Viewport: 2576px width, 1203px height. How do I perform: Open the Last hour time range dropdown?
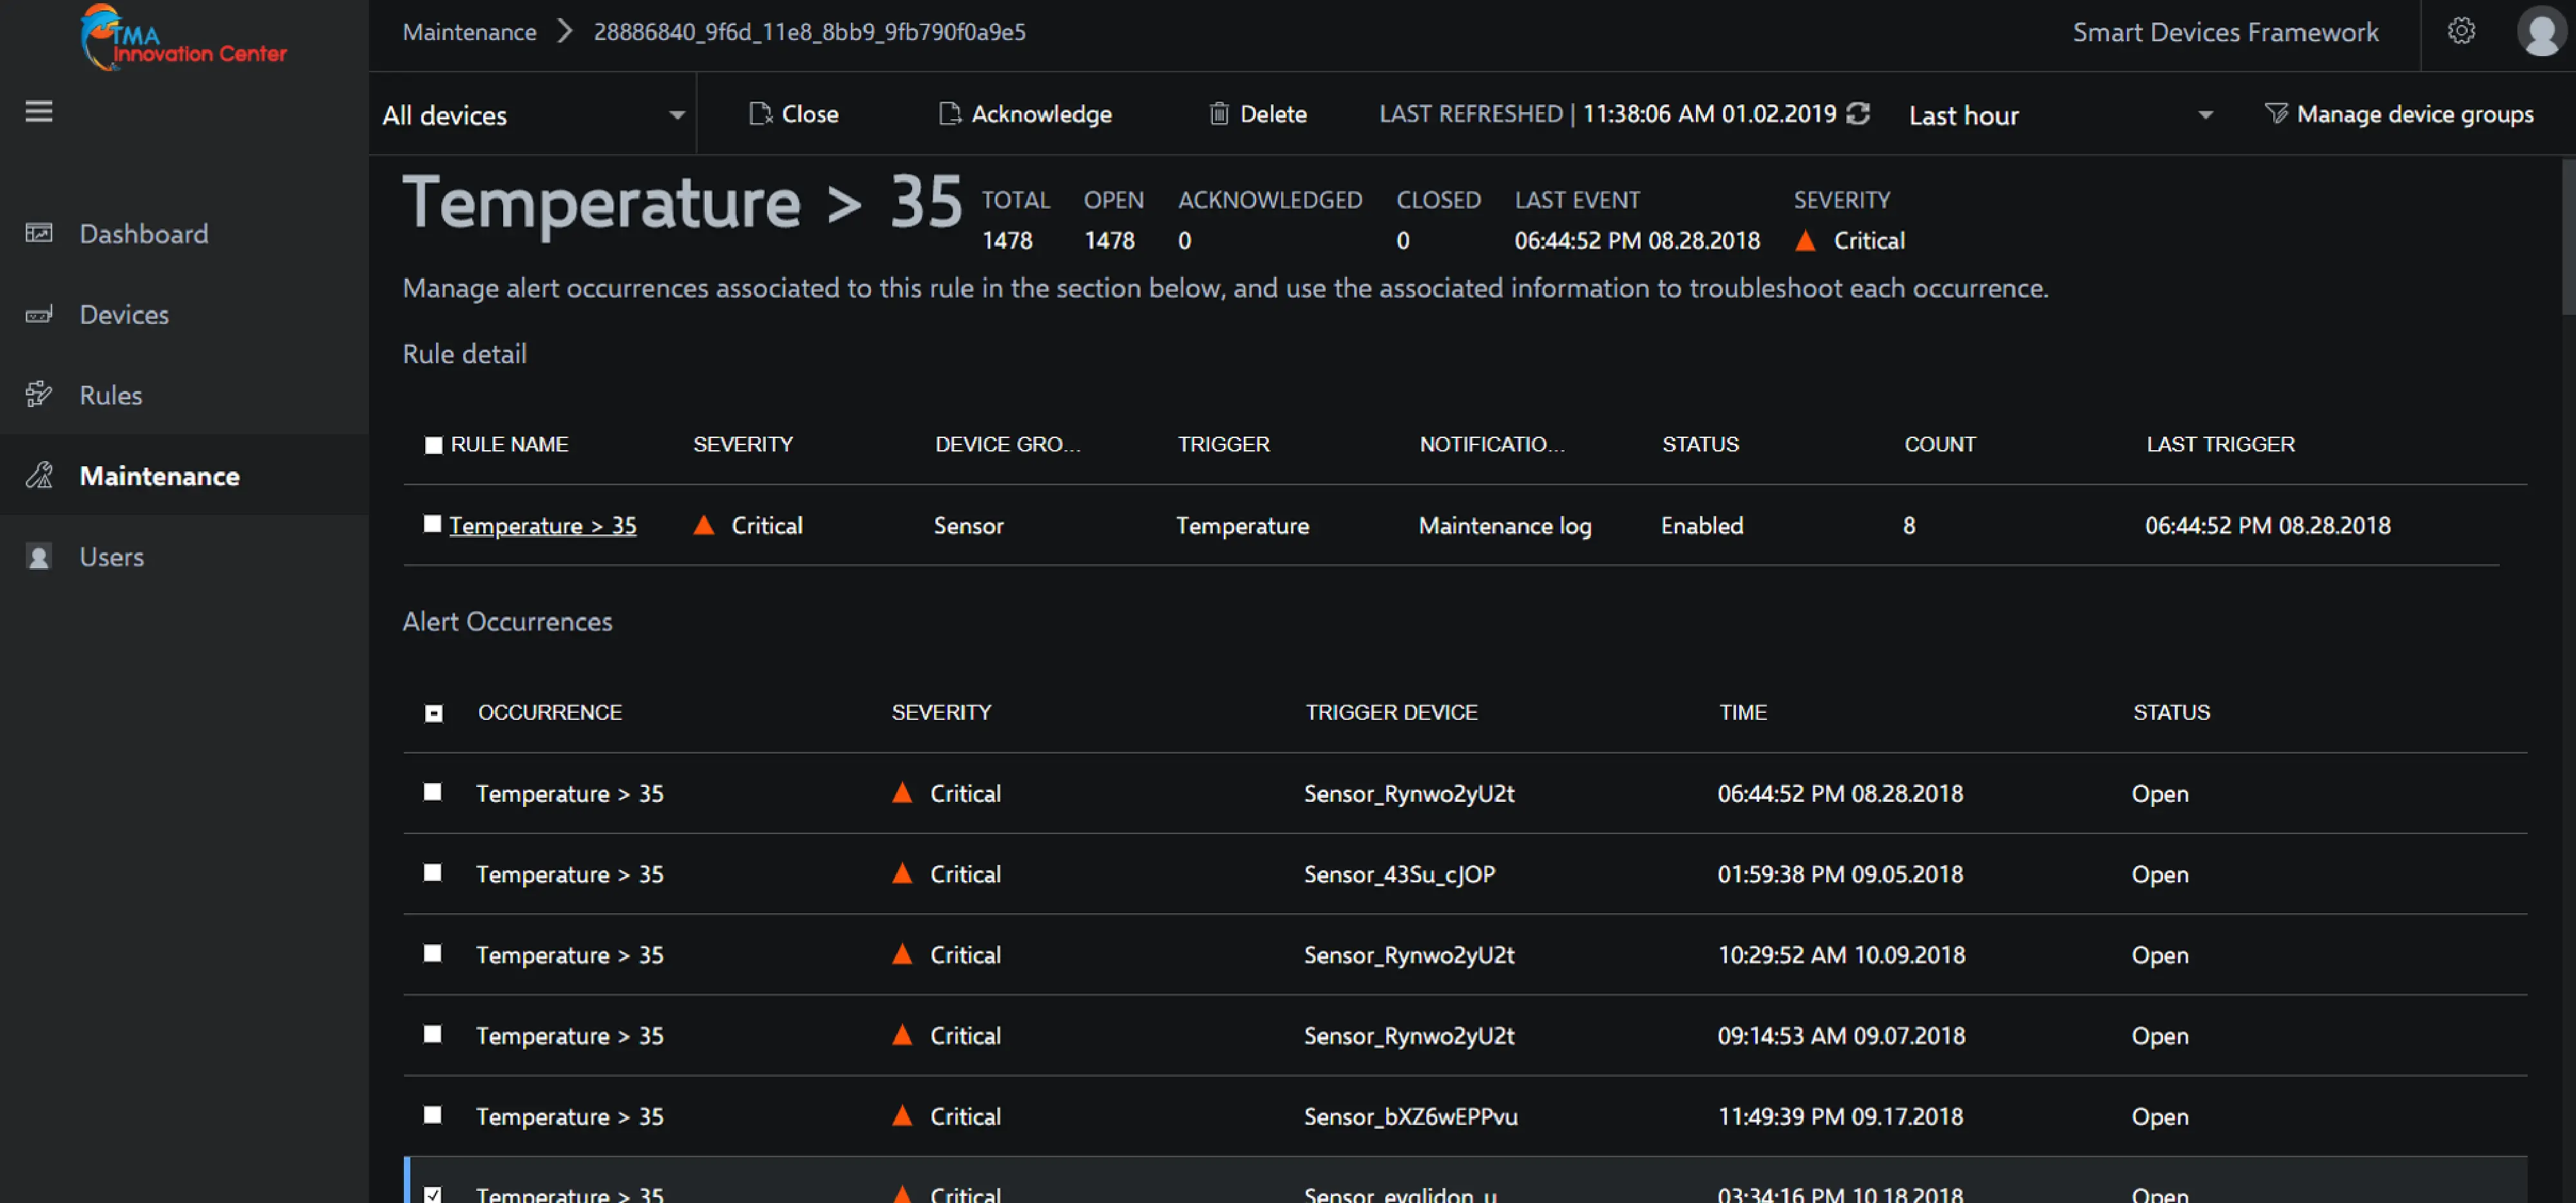(2061, 115)
